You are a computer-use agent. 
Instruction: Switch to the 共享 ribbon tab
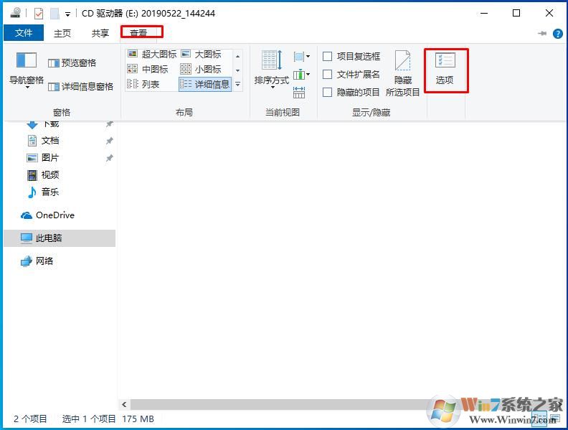100,33
